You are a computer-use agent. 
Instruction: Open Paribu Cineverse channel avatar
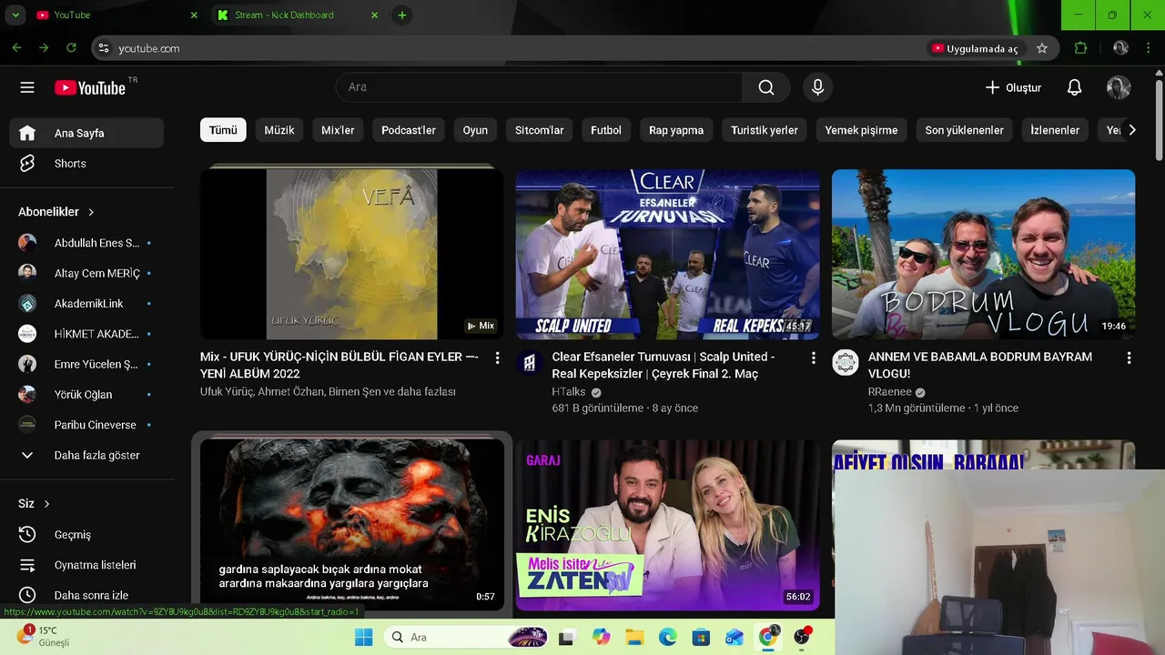(x=27, y=425)
